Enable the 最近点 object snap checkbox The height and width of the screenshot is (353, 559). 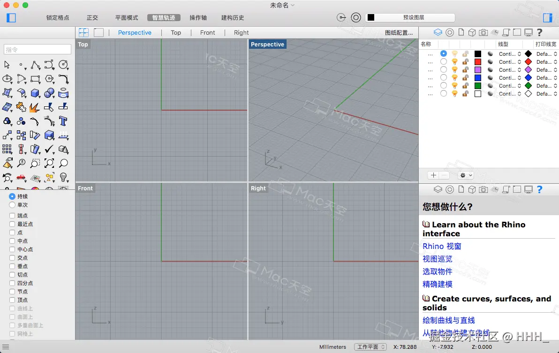[x=12, y=224]
